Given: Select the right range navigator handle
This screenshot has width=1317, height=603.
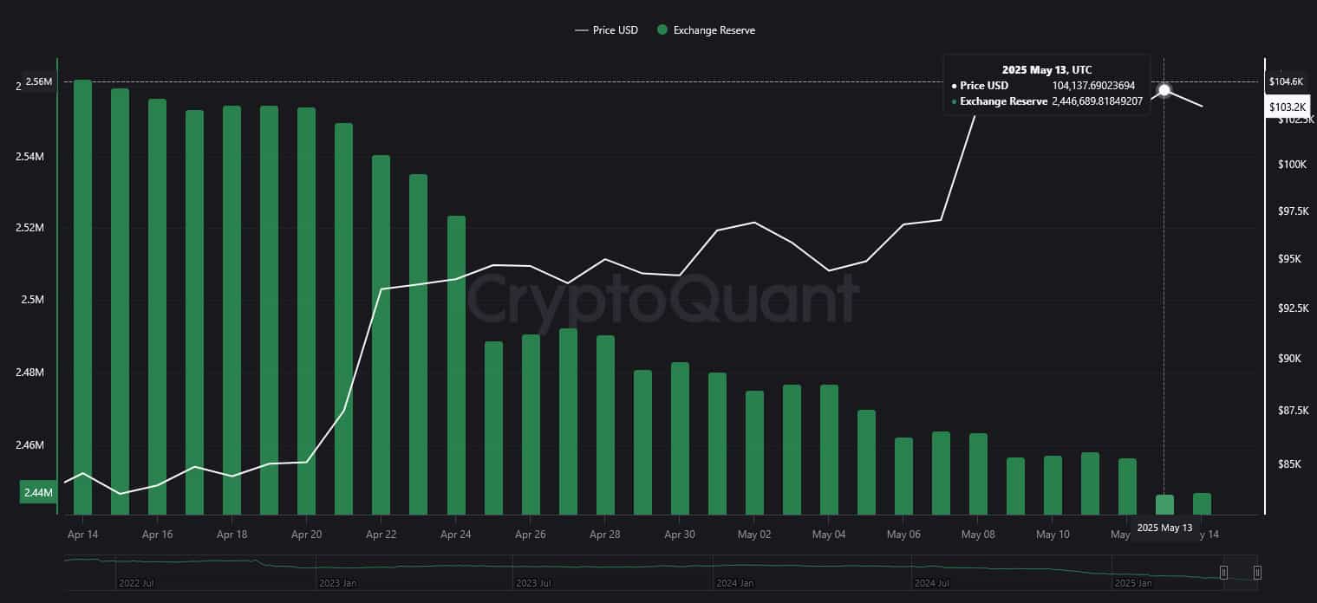Looking at the screenshot, I should coord(1256,573).
